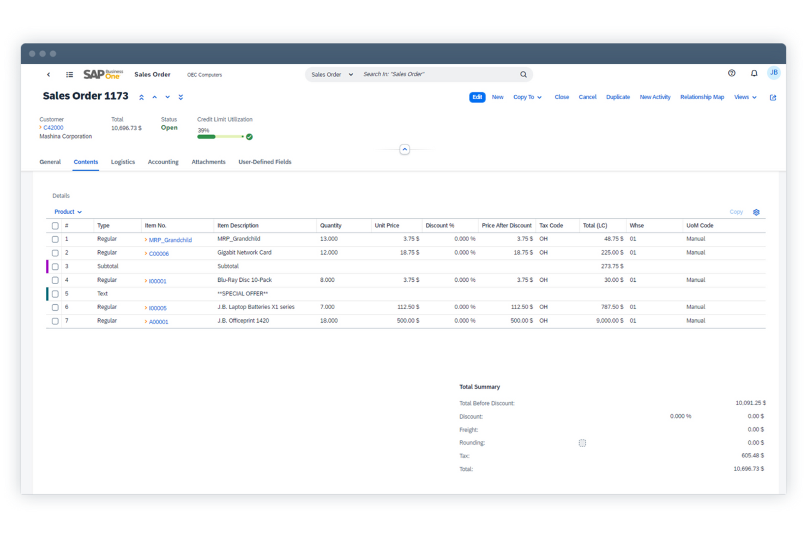Viewport: 807px width, 538px height.
Task: Go back with the left arrow icon
Action: 49,75
